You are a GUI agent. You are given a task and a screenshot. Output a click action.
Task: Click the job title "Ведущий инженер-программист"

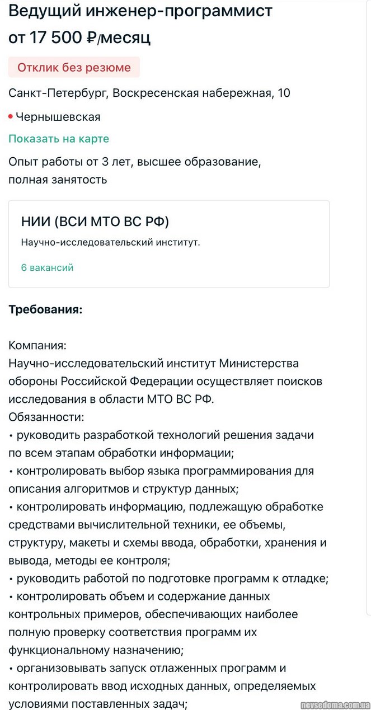[x=140, y=11]
